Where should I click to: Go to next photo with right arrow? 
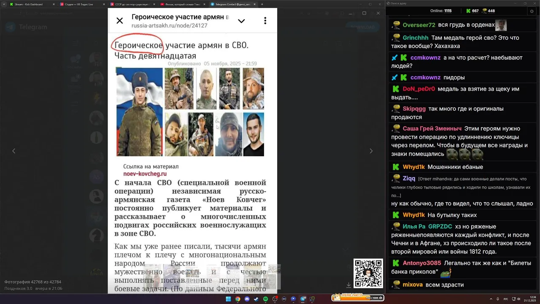point(371,151)
